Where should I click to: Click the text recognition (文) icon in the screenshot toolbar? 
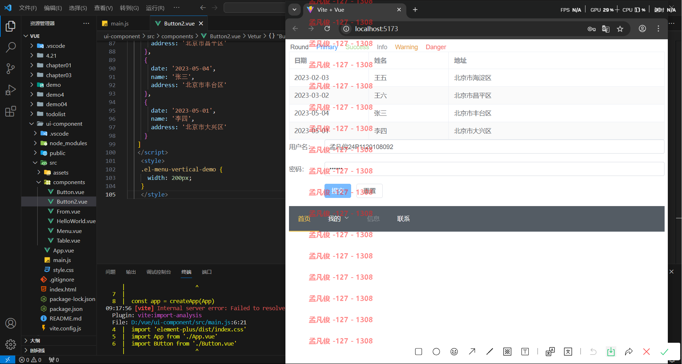(568, 352)
